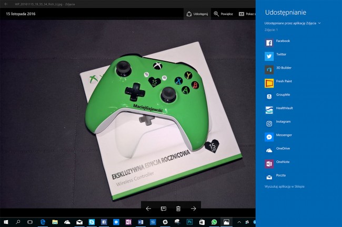The width and height of the screenshot is (342, 227).
Task: Show the previous photo
Action: click(x=148, y=209)
